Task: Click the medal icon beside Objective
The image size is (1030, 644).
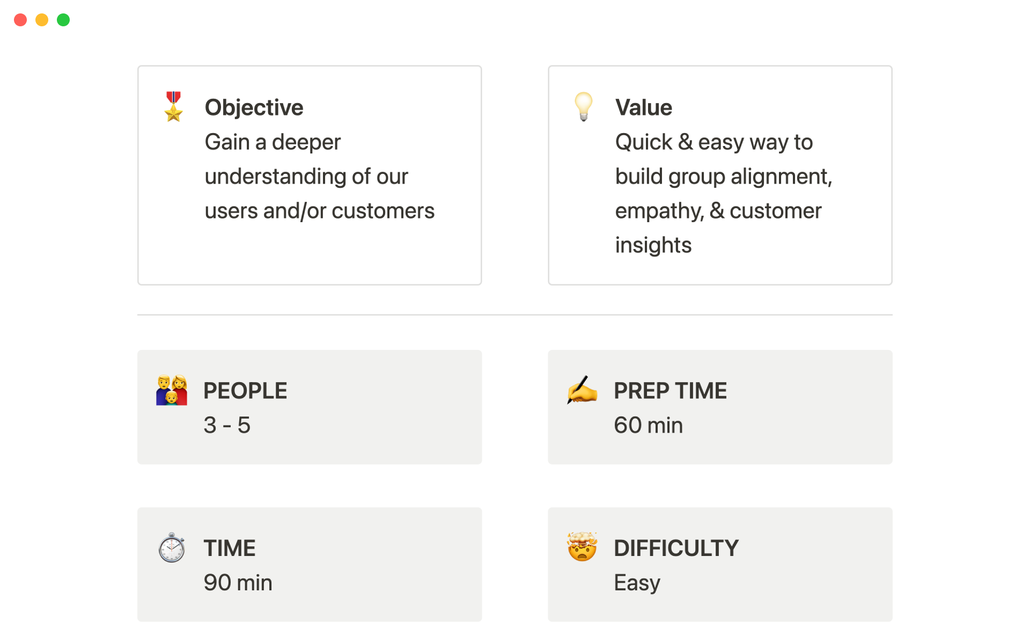Action: click(x=173, y=107)
